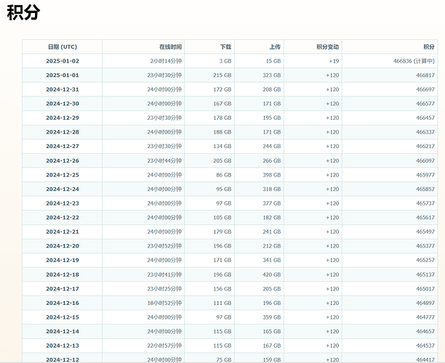Select the date cell 2025-01-02
This screenshot has width=445, height=363.
63,61
